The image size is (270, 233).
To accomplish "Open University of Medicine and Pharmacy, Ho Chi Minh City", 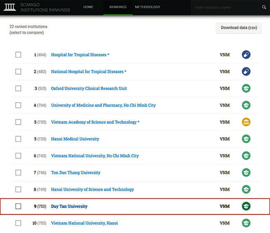I will [103, 105].
